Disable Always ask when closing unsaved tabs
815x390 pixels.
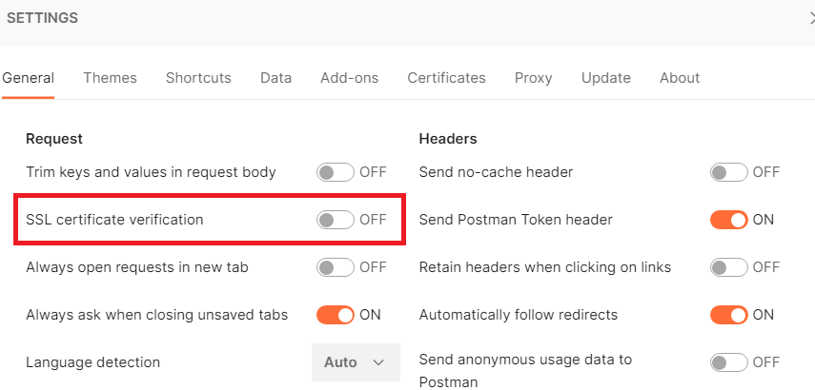coord(336,315)
